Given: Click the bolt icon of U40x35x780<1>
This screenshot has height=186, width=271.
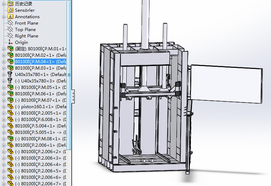Looking at the screenshot, I should point(10,75).
